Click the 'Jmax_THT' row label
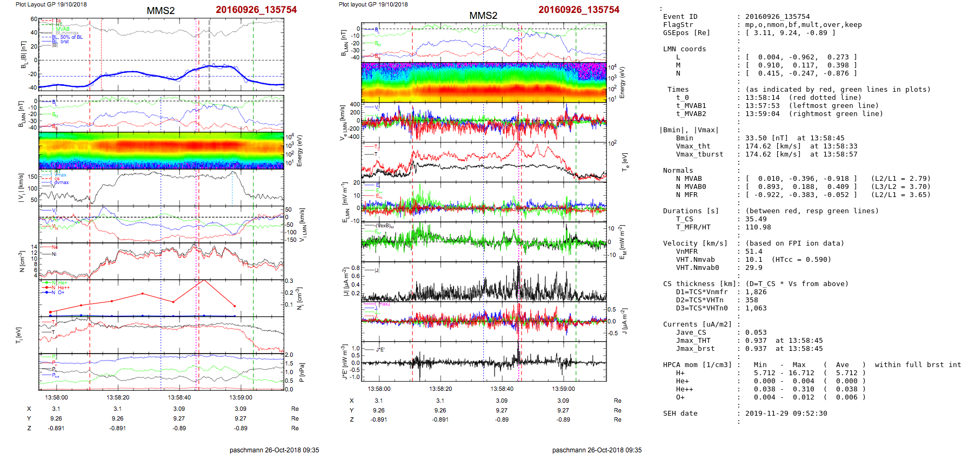975x454 pixels. coord(693,341)
